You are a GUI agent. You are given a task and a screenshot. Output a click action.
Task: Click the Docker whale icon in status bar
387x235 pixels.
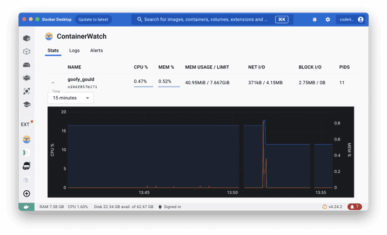pyautogui.click(x=26, y=207)
